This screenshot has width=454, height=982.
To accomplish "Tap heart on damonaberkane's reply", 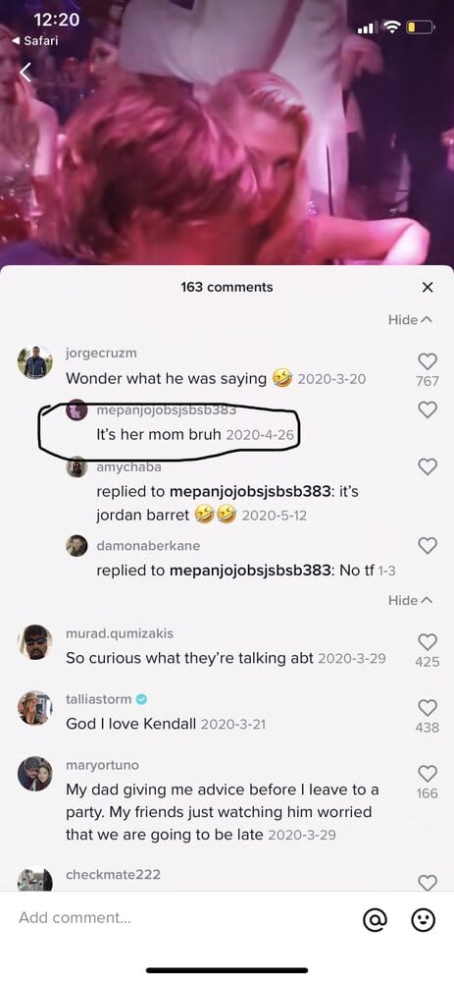I will coord(428,545).
